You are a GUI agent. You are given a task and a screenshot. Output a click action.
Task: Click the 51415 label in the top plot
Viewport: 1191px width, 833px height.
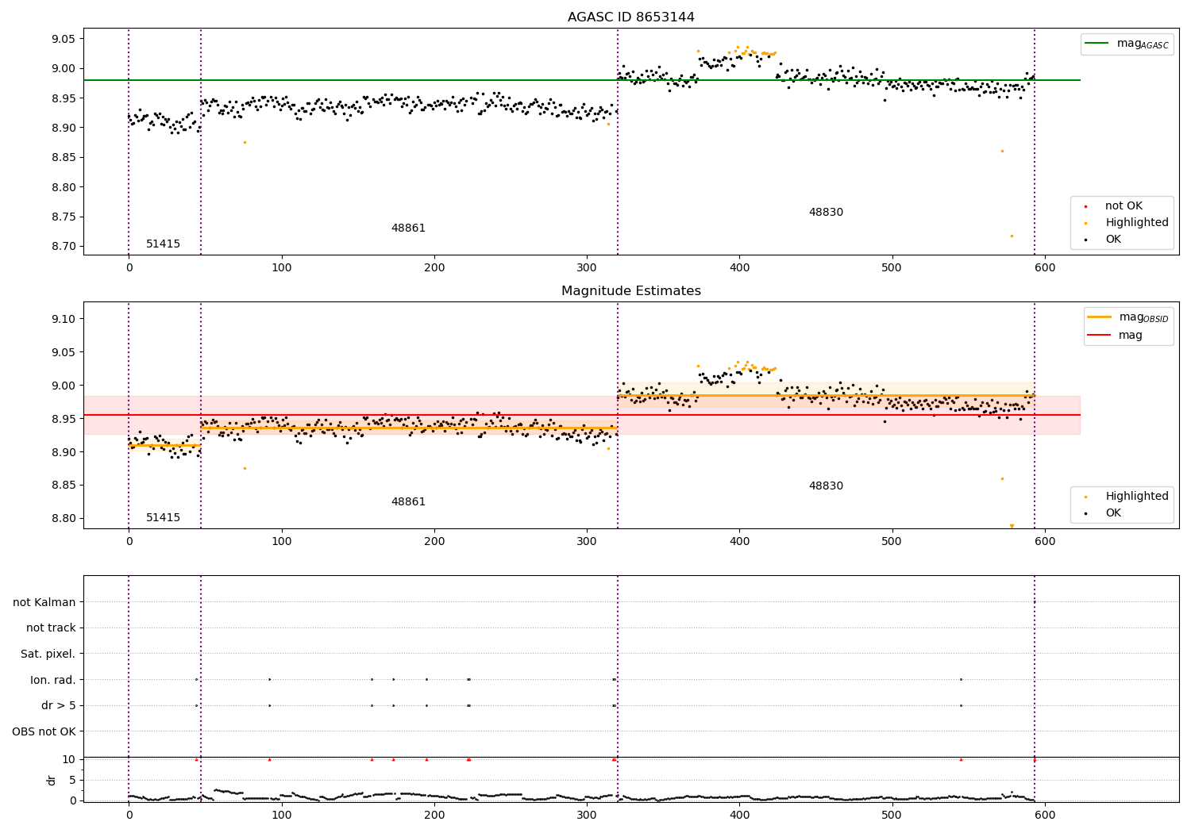(163, 244)
